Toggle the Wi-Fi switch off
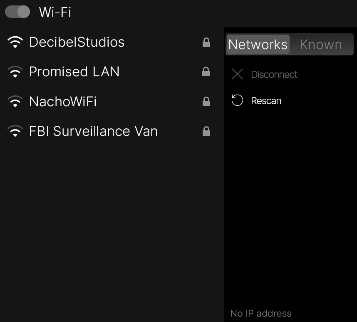 tap(17, 12)
